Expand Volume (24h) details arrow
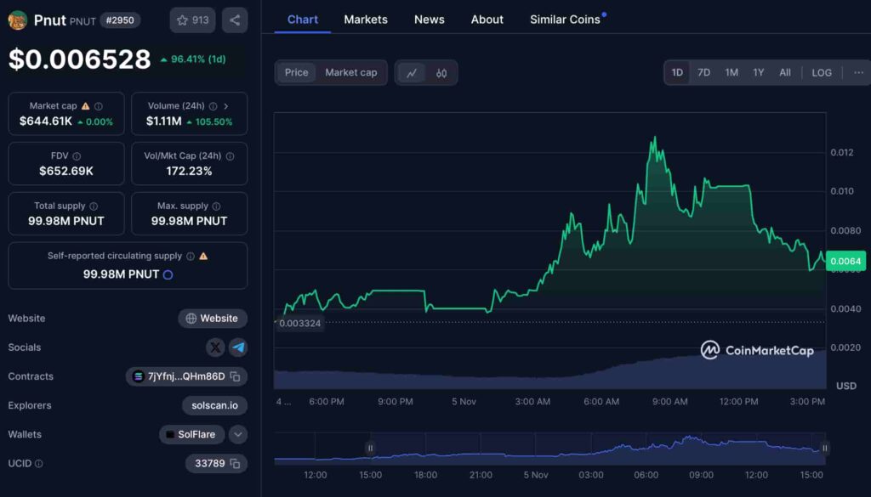This screenshot has width=871, height=497. click(x=225, y=106)
